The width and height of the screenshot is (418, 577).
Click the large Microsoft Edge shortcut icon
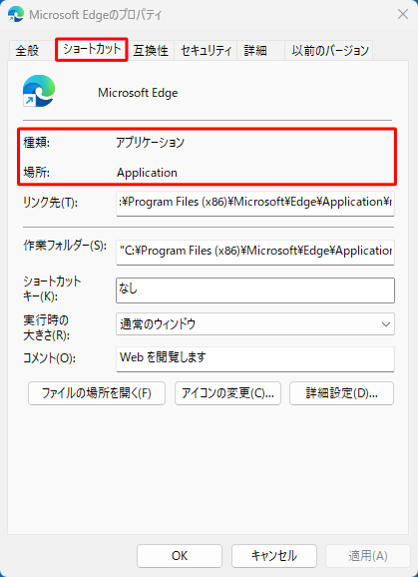pyautogui.click(x=39, y=91)
